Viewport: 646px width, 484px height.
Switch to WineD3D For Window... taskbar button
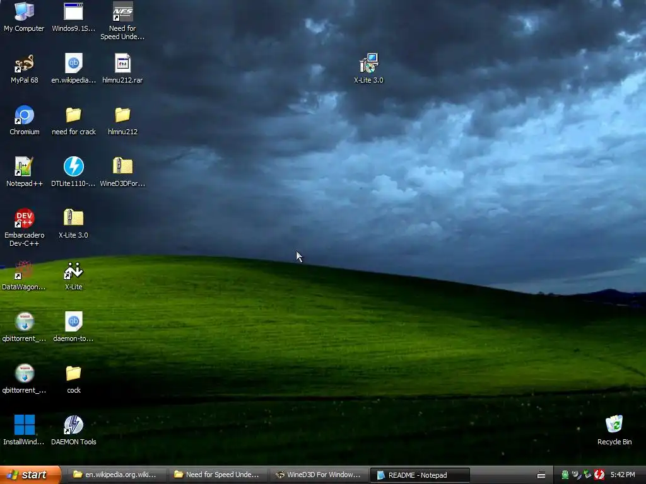click(x=319, y=475)
